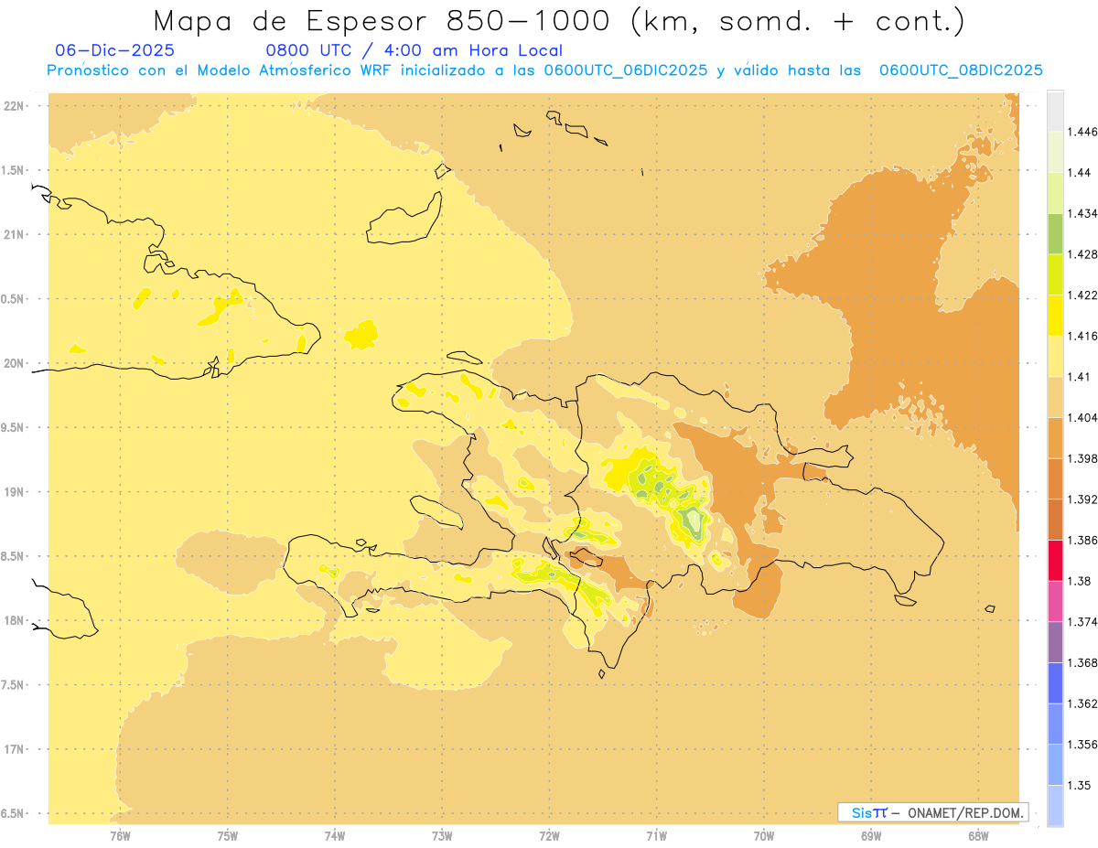Select the "1.38" legend value
This screenshot has height=848, width=1098.
1079,581
